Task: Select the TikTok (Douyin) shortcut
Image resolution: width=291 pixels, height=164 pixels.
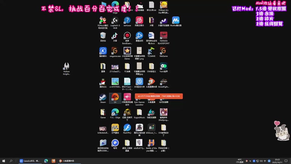Action: 115,37
